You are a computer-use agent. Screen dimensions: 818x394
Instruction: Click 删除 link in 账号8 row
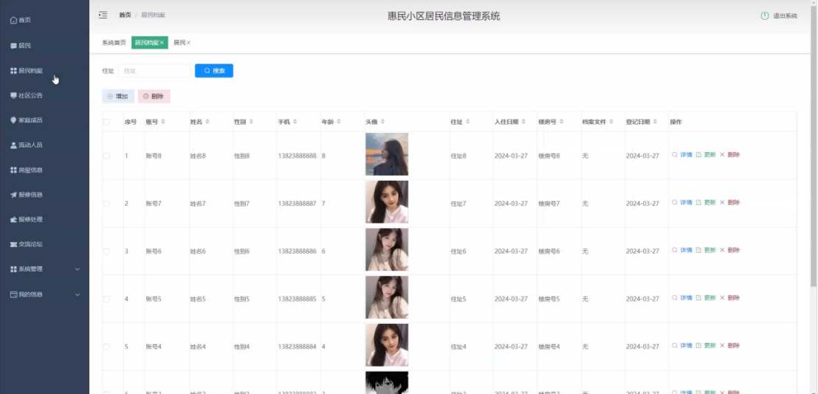(x=734, y=155)
